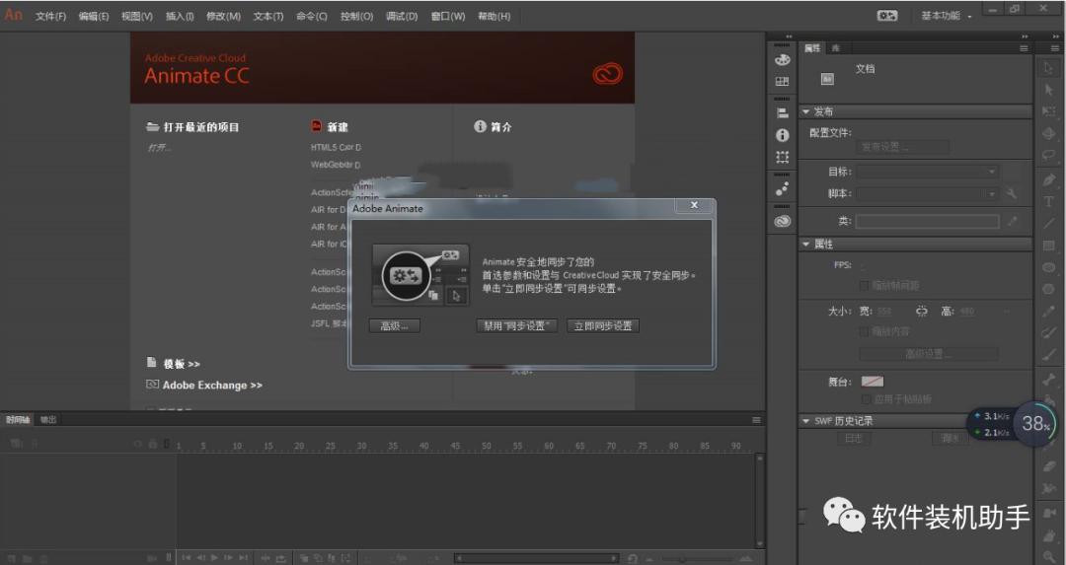Open the Align panel icon
Image resolution: width=1066 pixels, height=565 pixels.
(783, 113)
